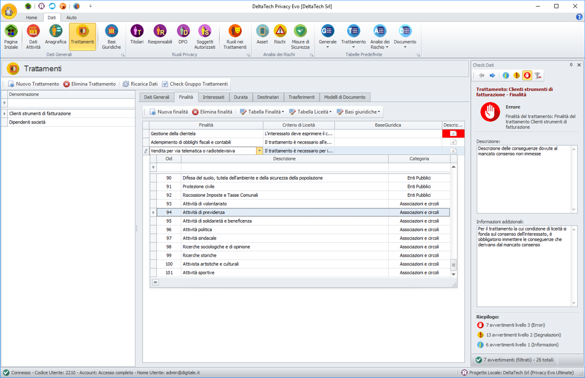Open the Responsabili privacy role

point(160,35)
